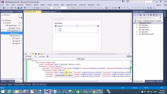Image resolution: width=167 pixels, height=94 pixels.
Task: Switch to the Design view button
Action: (x=28, y=56)
